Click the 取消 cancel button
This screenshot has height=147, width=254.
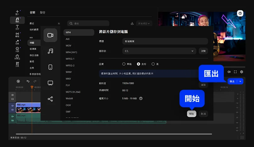(x=203, y=114)
